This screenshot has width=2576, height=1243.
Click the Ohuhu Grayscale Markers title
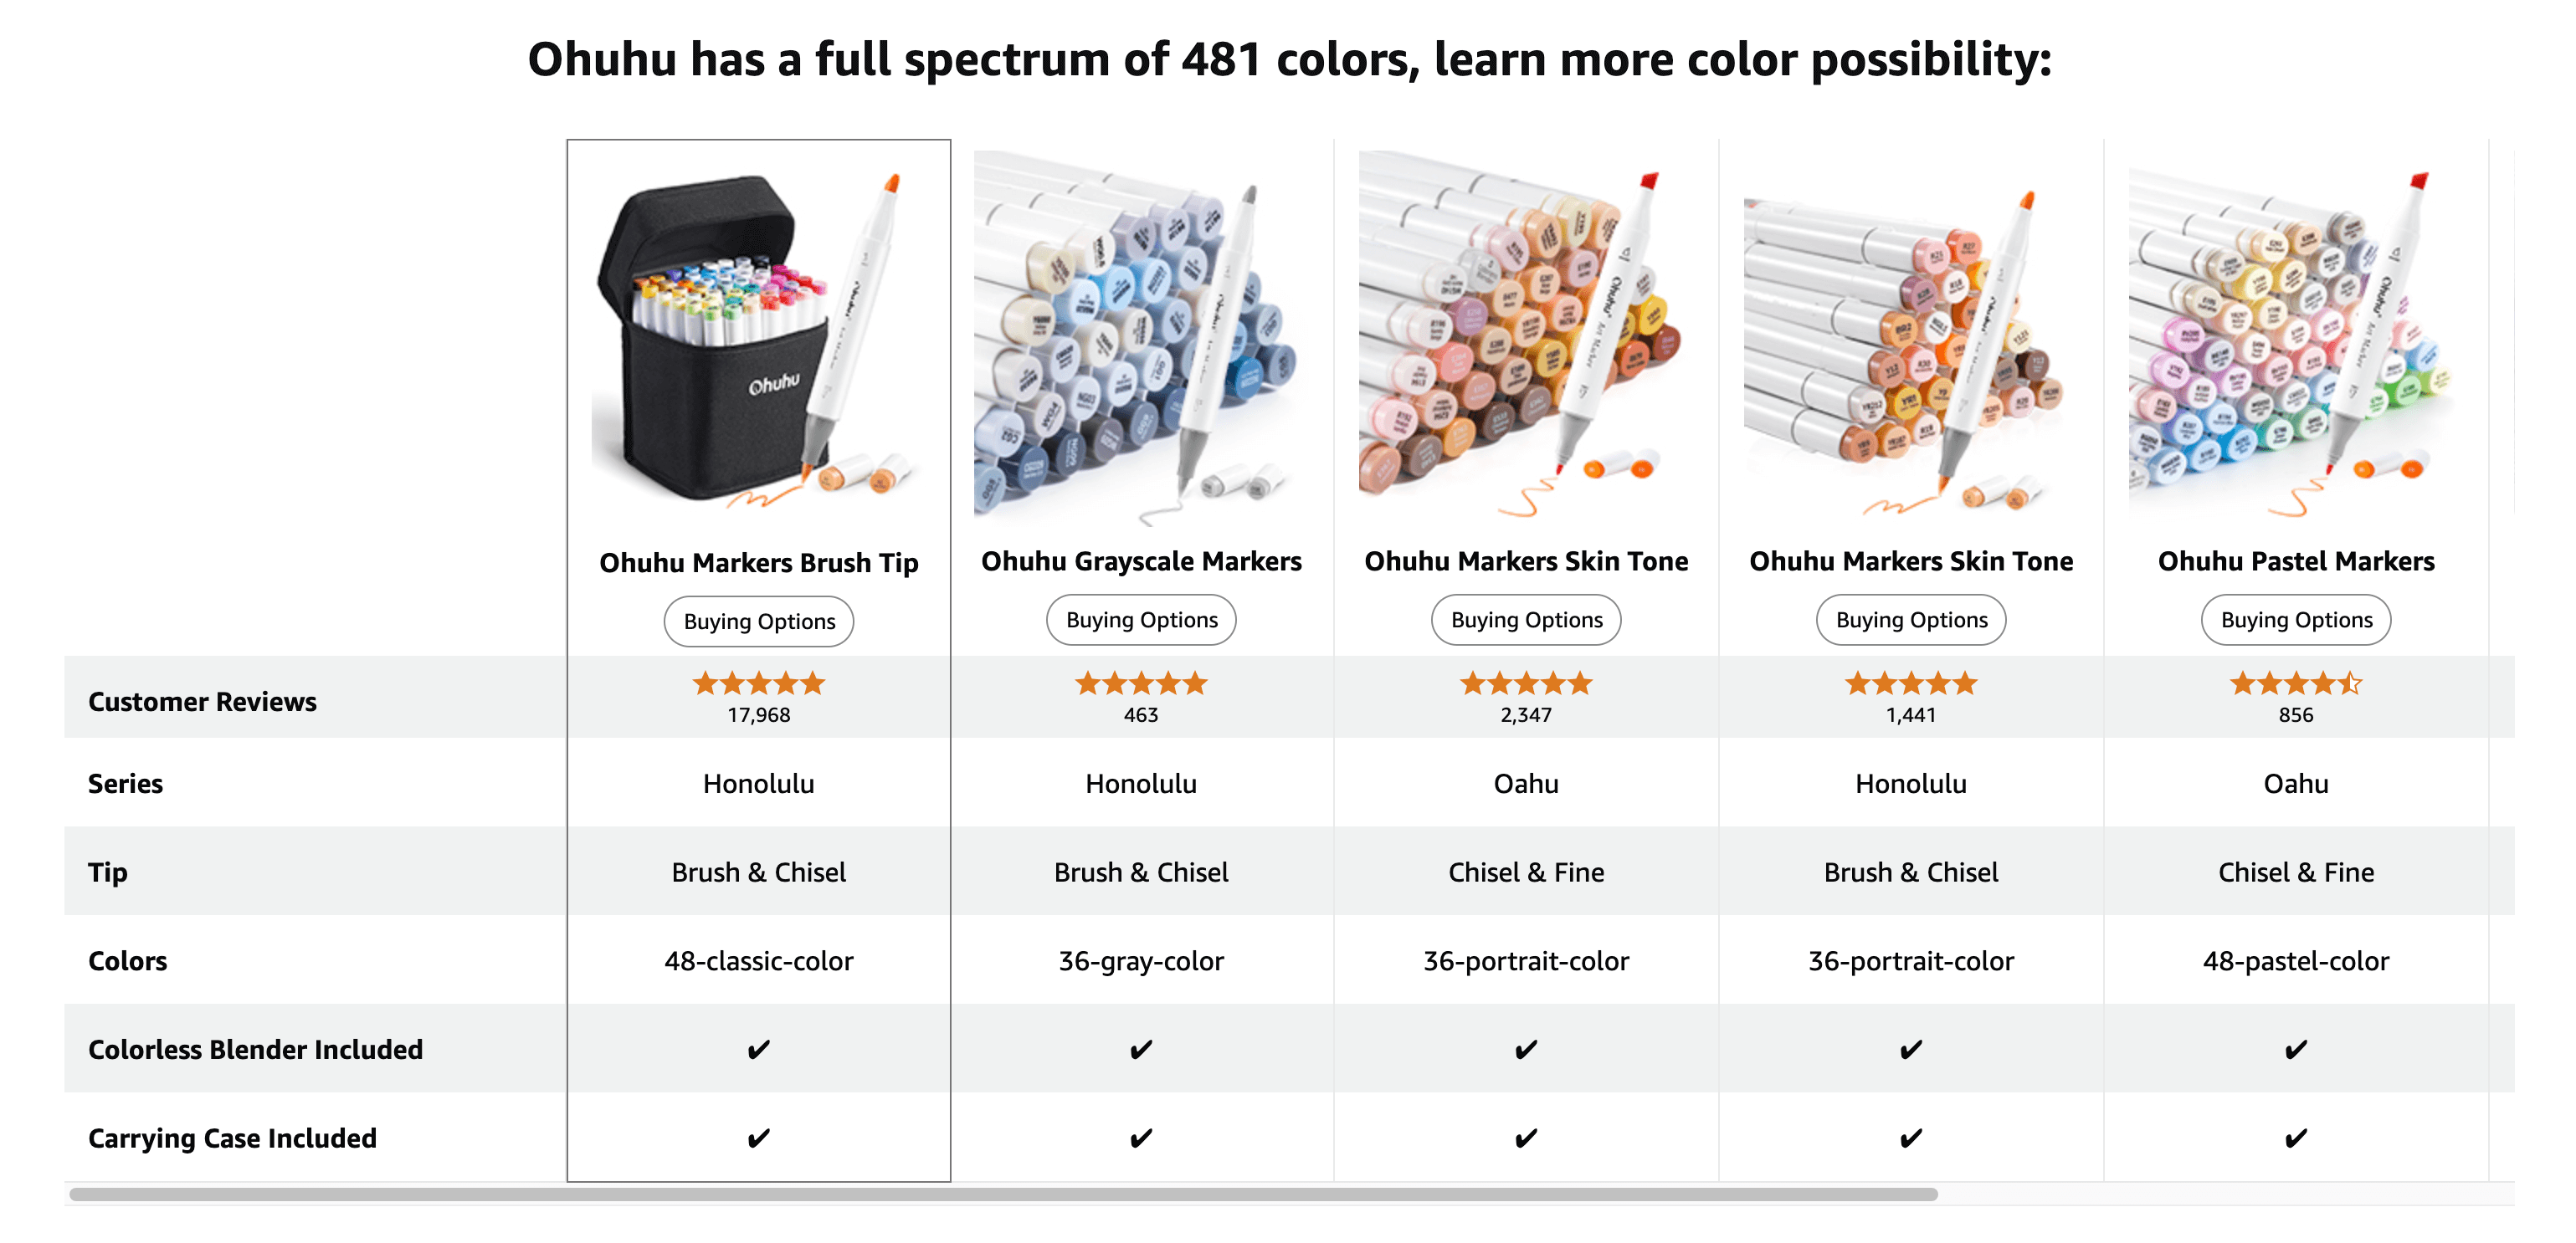(1141, 561)
